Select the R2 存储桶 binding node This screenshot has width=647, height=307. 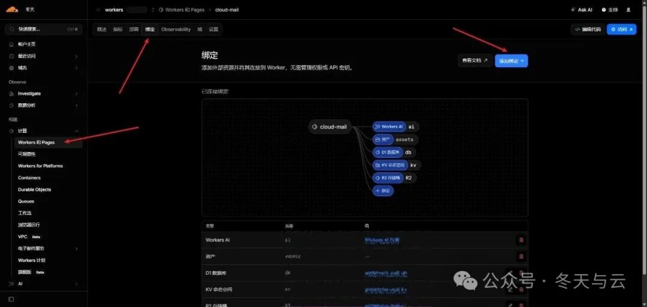coord(388,178)
